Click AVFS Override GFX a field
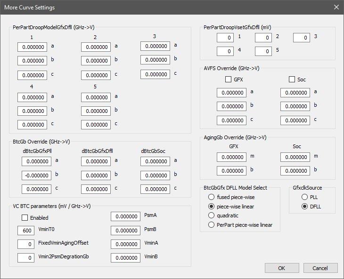344x279 pixels. pos(232,93)
